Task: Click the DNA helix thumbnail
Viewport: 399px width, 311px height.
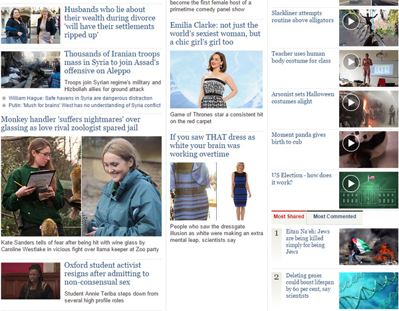Action: (368, 290)
